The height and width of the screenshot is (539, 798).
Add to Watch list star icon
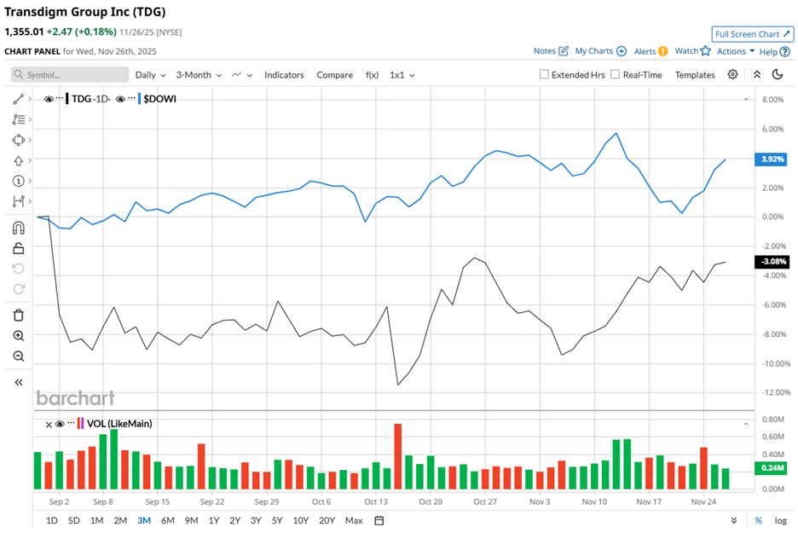[x=705, y=51]
